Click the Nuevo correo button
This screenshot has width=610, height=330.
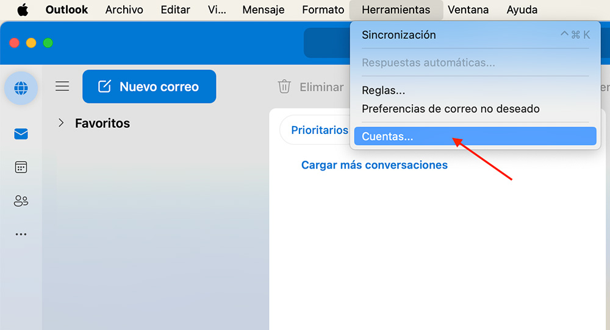[149, 86]
